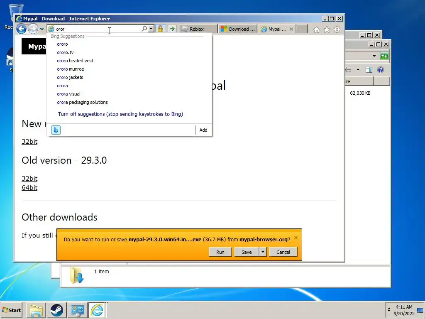Click Run in the download notification bar

(x=220, y=252)
